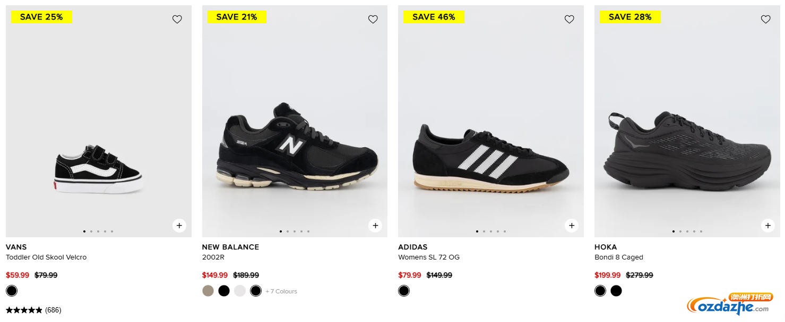Save Hoka Bondi 8 Caged to wishlist

point(765,20)
